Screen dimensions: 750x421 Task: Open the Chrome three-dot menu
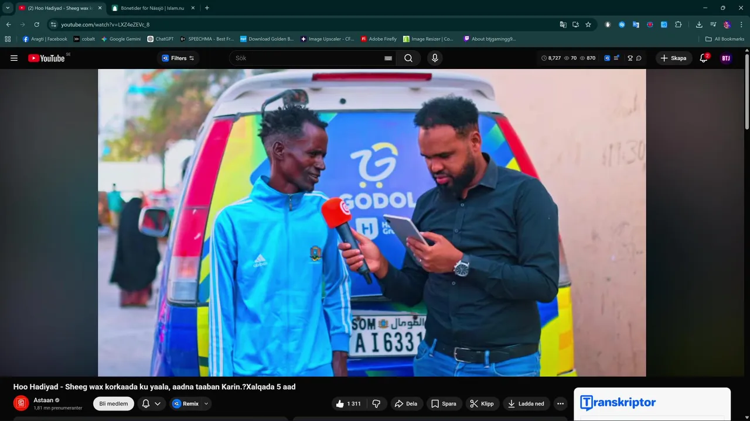pos(742,25)
